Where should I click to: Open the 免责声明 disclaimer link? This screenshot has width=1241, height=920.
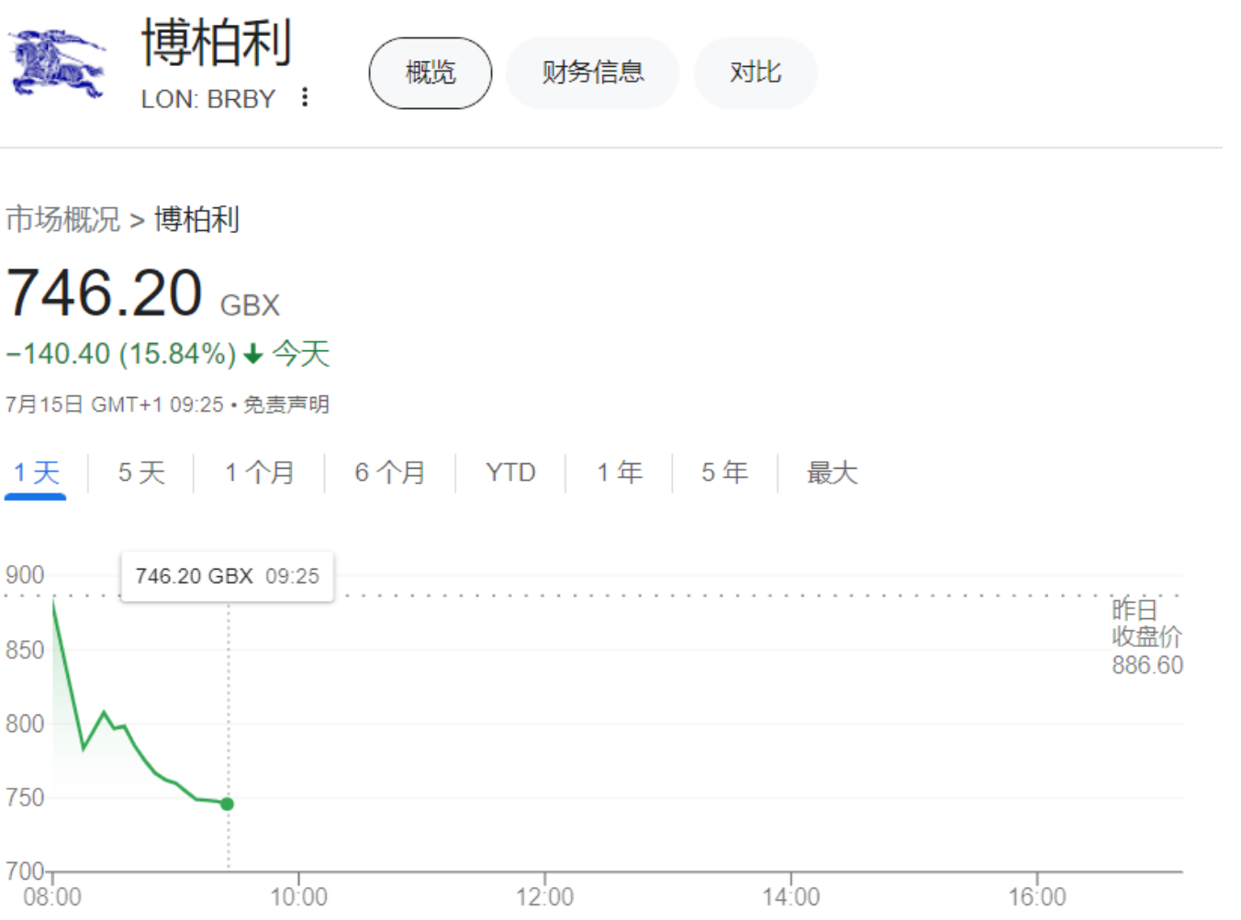286,405
